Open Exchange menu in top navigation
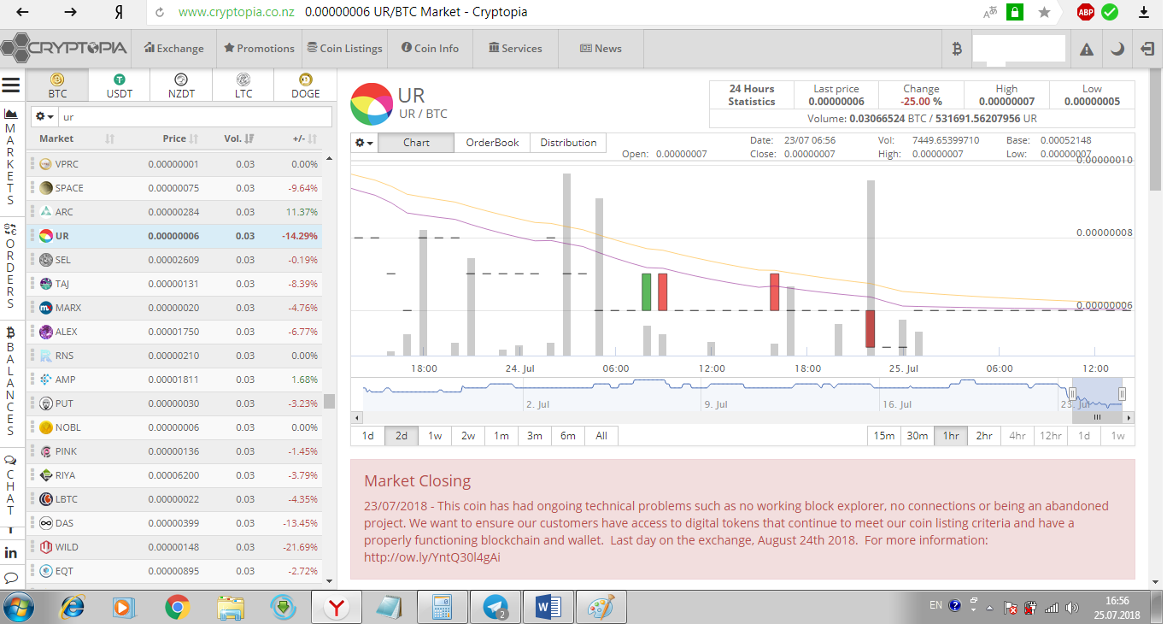 174,49
